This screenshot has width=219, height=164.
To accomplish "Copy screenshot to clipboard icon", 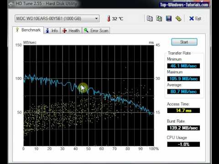I will [159, 19].
